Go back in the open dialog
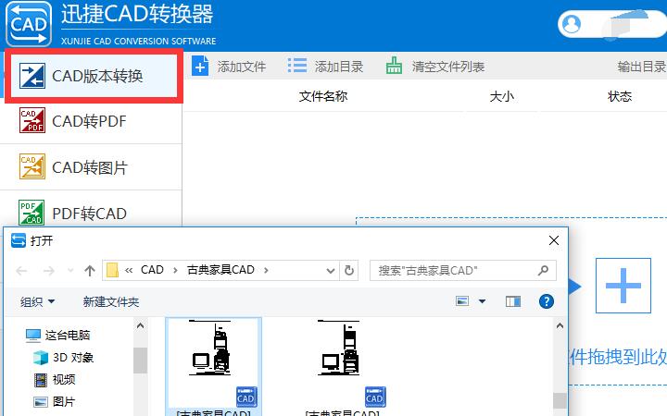Screen dimensions: 667x416 tap(21, 270)
